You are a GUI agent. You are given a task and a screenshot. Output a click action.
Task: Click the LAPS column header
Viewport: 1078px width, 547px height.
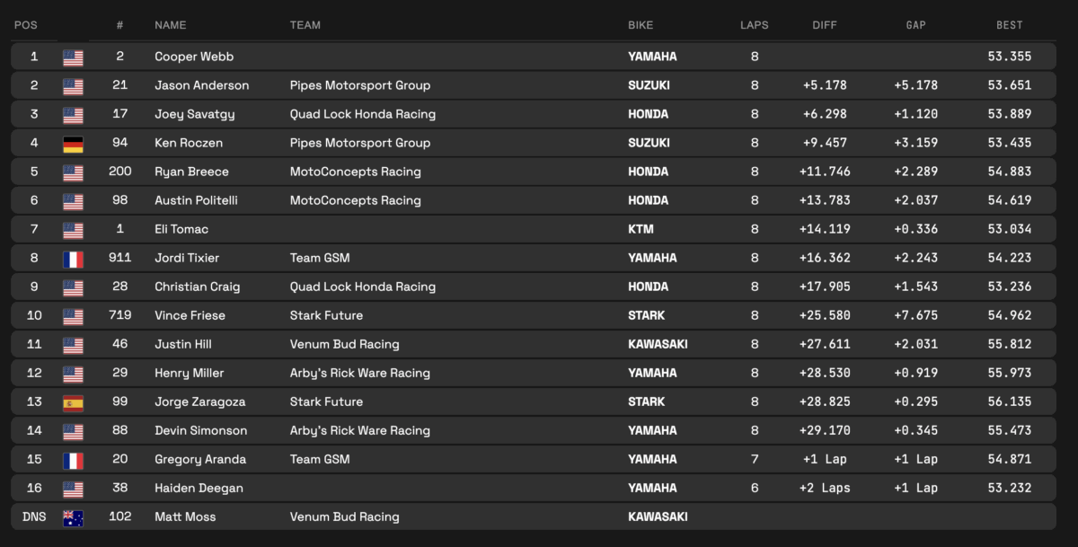coord(754,25)
